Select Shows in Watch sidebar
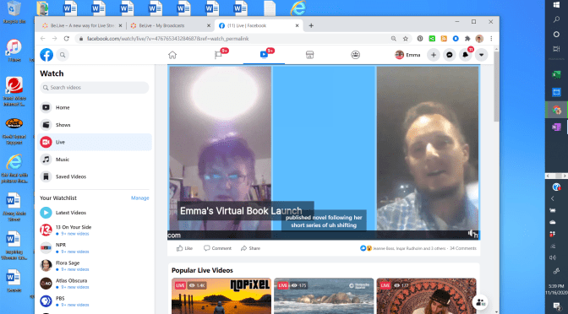 click(95, 125)
